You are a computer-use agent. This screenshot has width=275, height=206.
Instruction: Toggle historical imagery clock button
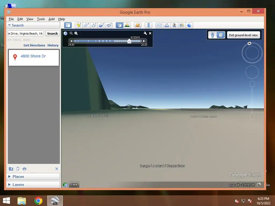coord(120,25)
